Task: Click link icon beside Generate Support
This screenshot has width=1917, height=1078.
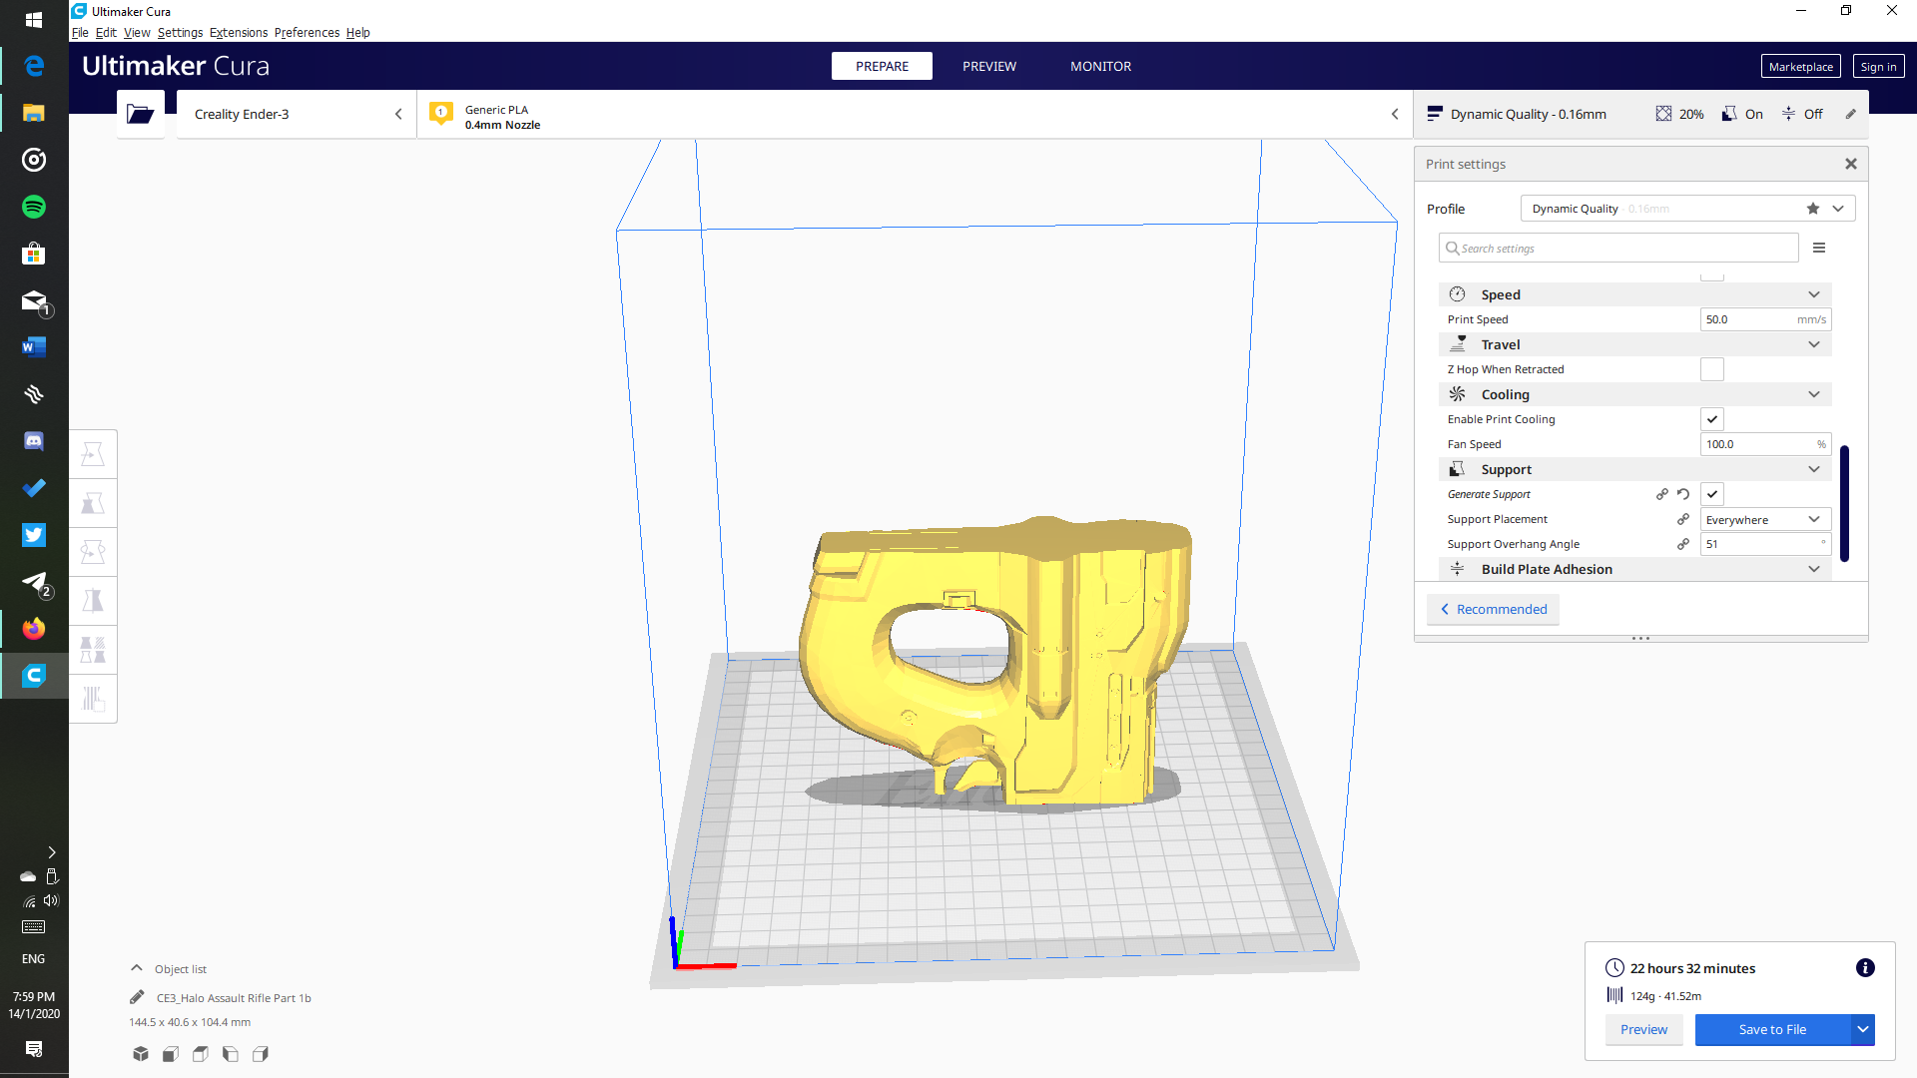Action: coord(1662,494)
